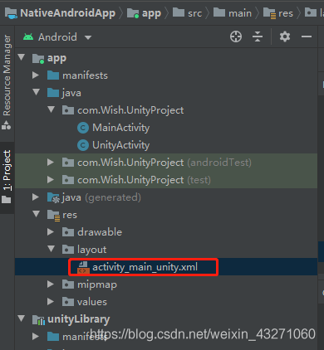Viewport: 324px width, 350px height.
Task: Collapse the layout folder arrow
Action: click(x=52, y=249)
